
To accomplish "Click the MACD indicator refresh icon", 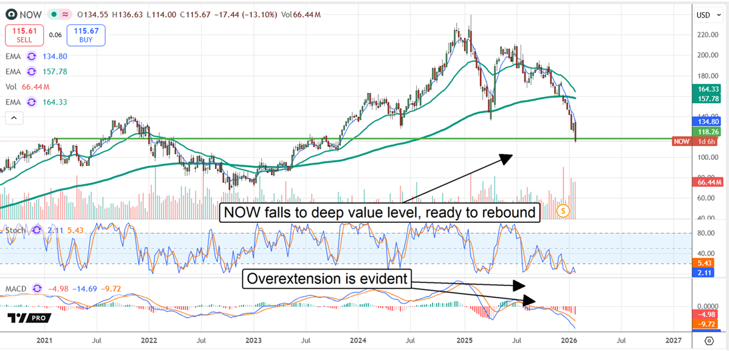I will [x=36, y=289].
